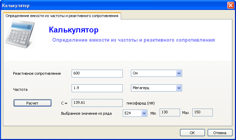Click the Частота label

[20, 89]
